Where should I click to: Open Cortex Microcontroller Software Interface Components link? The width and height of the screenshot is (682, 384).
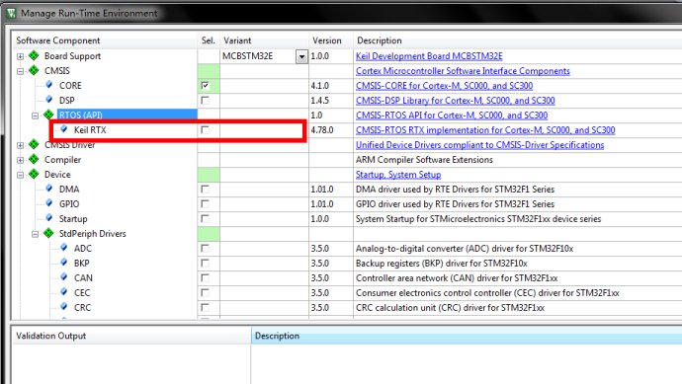(x=463, y=71)
